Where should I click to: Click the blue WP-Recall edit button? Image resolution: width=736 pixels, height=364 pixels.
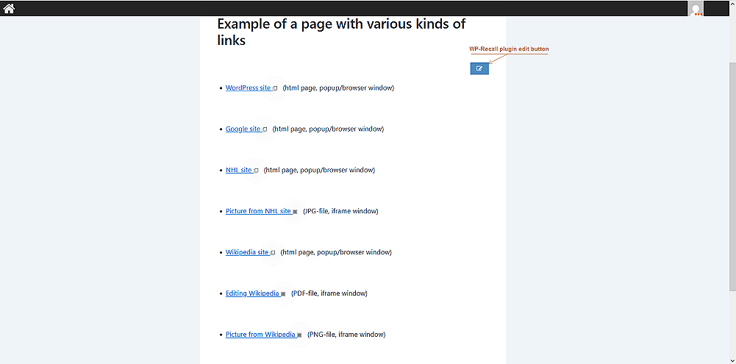click(479, 68)
